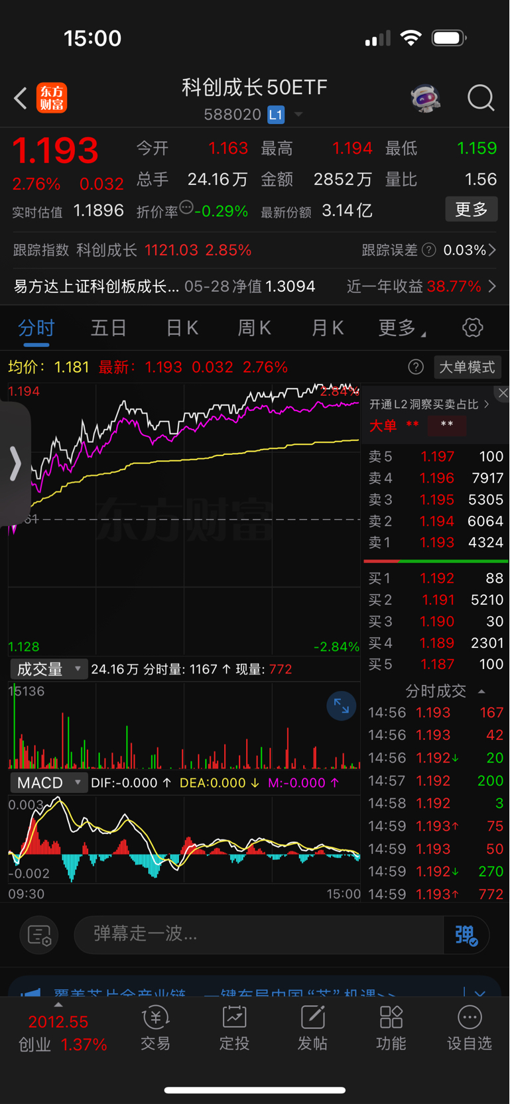Select 卖2 order at 1.194
This screenshot has width=510, height=1104.
click(436, 521)
